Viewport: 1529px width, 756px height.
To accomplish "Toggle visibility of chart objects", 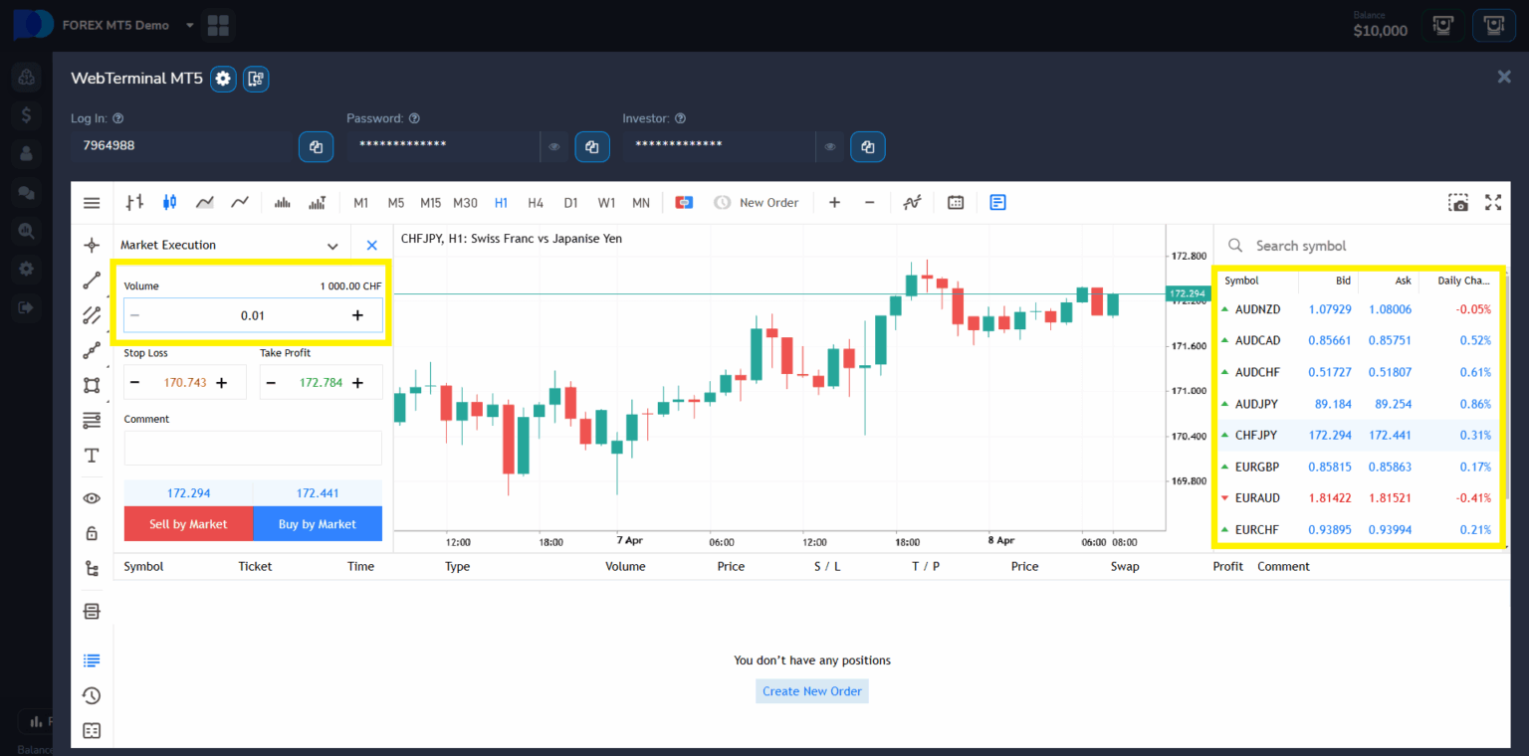I will 92,497.
